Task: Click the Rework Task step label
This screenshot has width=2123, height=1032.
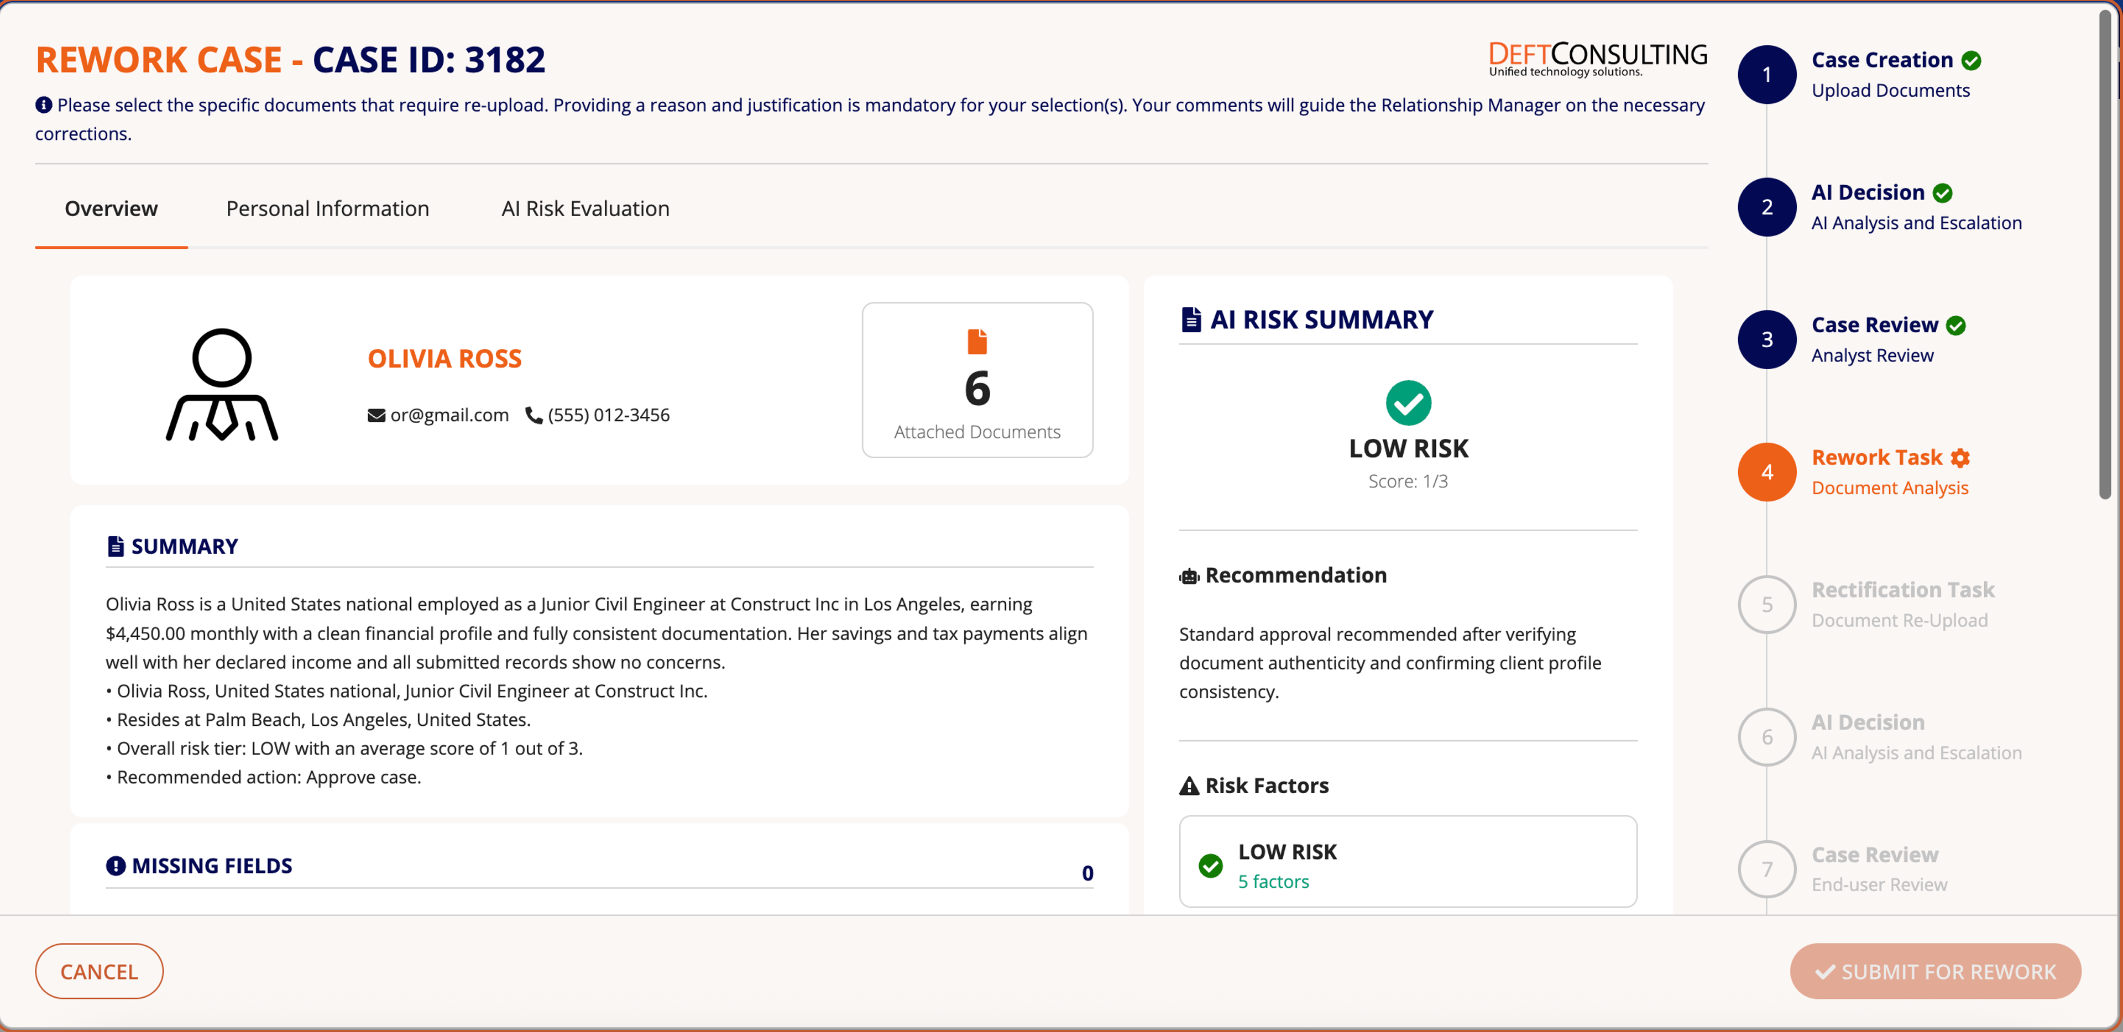Action: 1876,458
